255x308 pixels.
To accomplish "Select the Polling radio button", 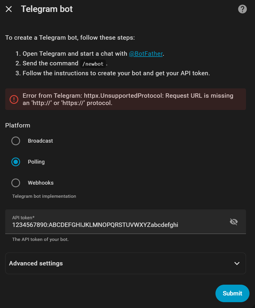I will click(16, 162).
